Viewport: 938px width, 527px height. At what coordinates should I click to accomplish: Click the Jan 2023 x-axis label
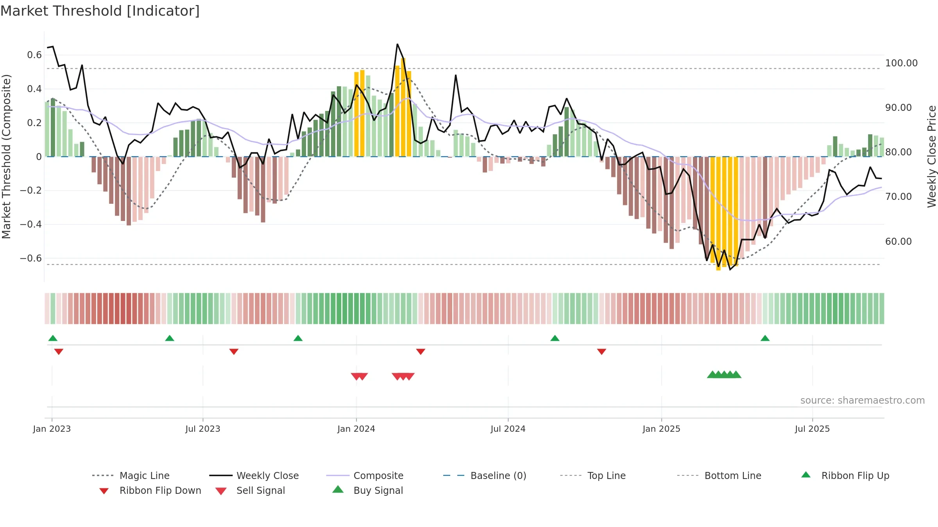click(52, 429)
